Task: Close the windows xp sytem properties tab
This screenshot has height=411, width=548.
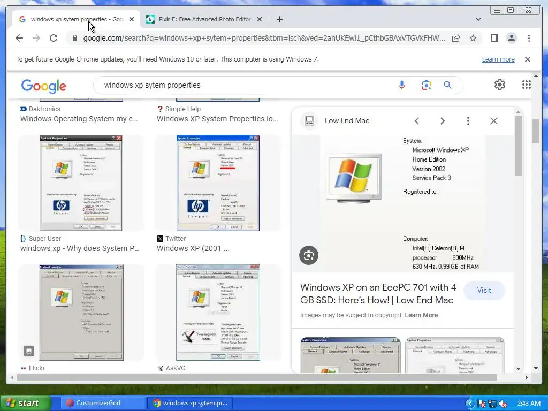Action: (x=132, y=19)
